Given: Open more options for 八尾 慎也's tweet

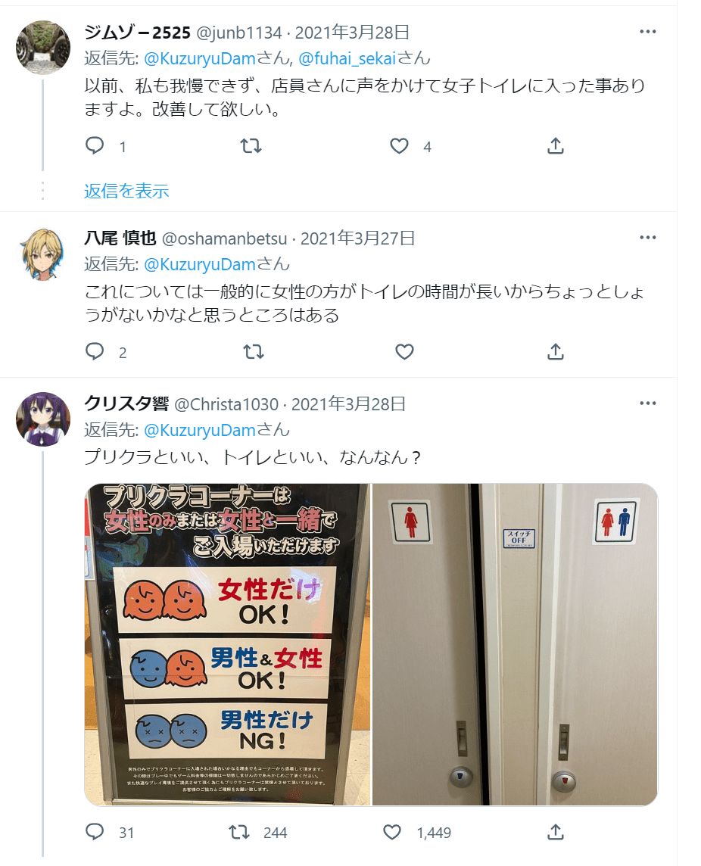Looking at the screenshot, I should [647, 238].
